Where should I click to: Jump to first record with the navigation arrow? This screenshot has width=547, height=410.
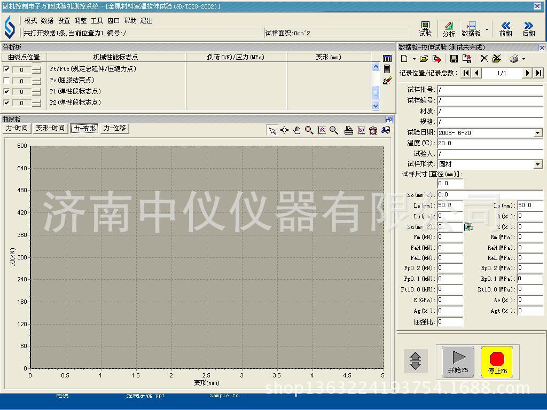point(466,73)
